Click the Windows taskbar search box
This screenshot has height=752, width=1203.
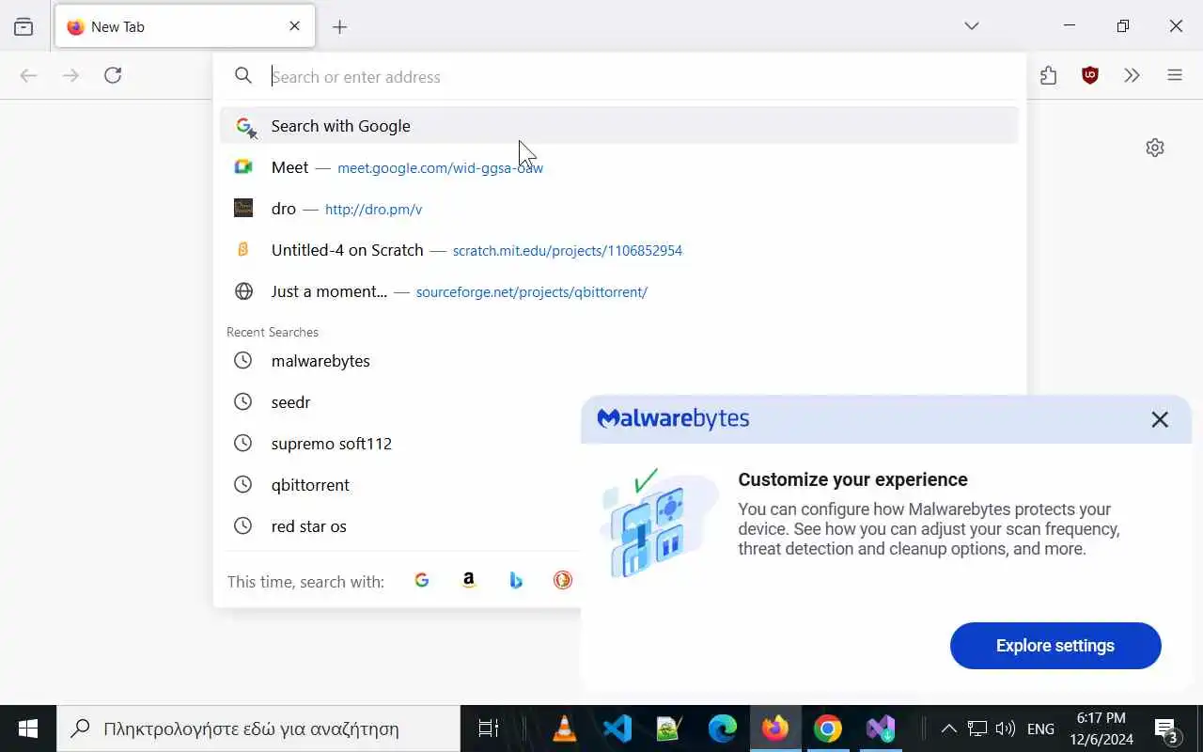tap(258, 728)
